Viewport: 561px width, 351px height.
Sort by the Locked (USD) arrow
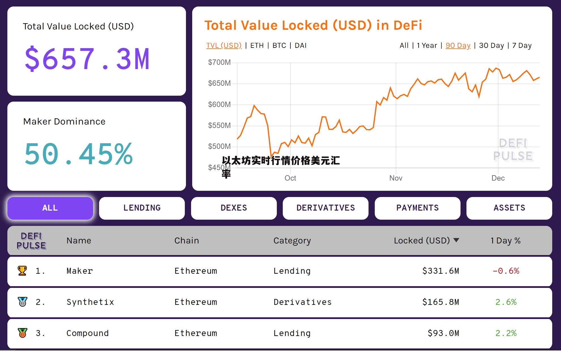point(456,240)
